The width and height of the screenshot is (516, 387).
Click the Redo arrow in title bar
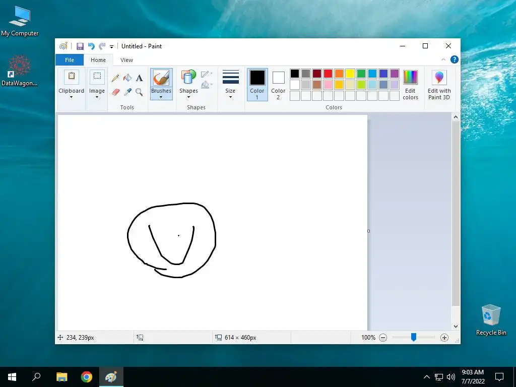pos(102,46)
